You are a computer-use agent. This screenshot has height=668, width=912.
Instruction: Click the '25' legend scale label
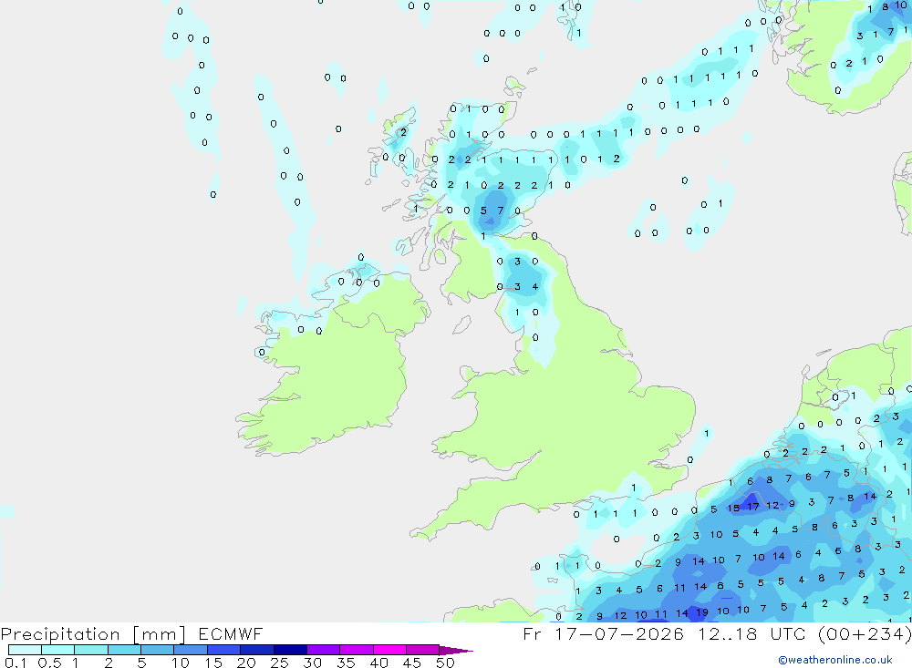(279, 663)
